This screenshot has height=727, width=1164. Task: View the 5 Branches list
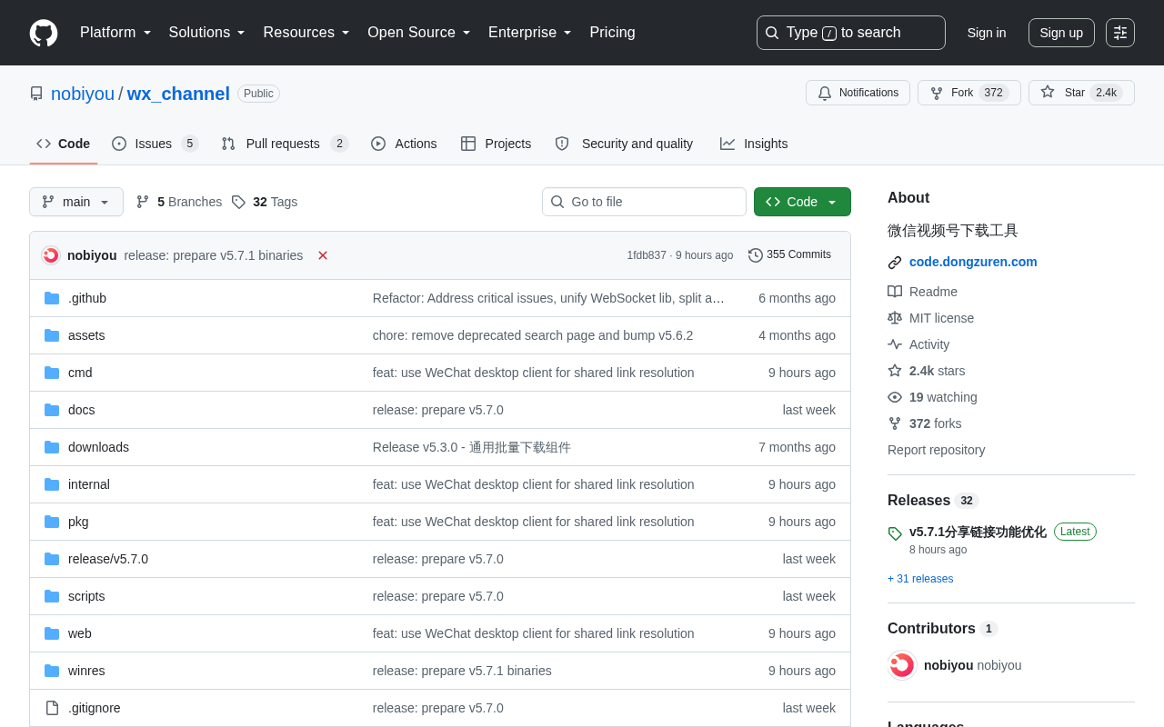point(179,202)
